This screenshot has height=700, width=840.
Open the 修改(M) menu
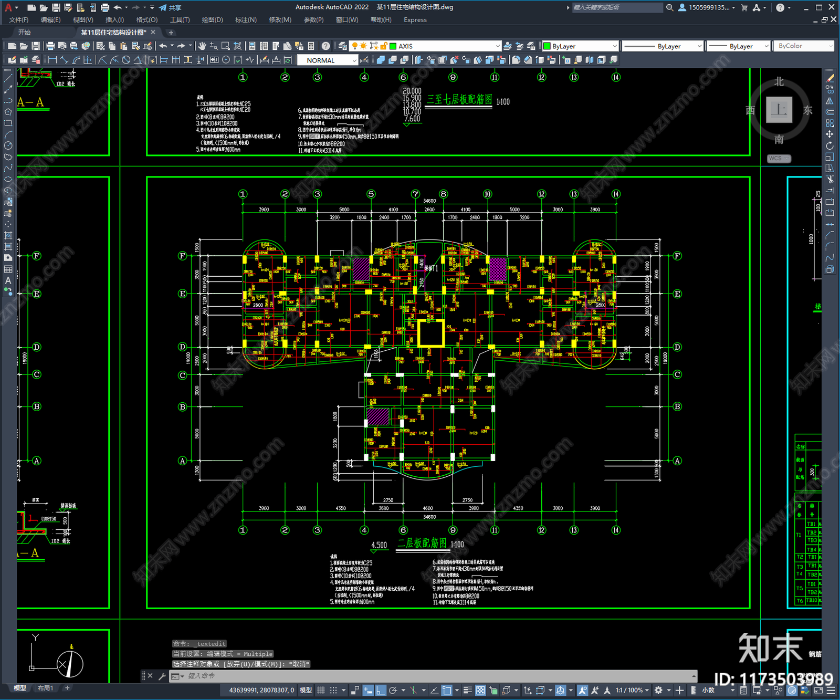(280, 19)
